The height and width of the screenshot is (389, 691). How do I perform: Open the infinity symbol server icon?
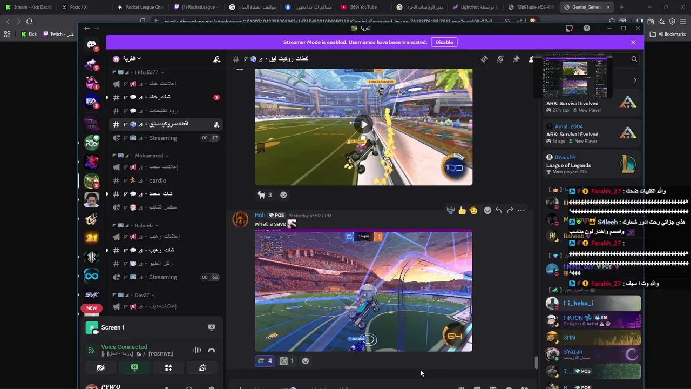coord(92,276)
